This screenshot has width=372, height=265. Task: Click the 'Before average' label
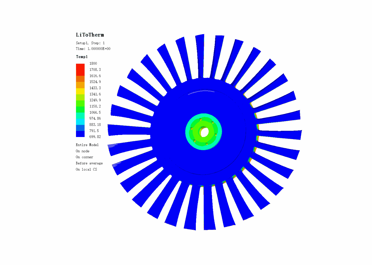pyautogui.click(x=89, y=163)
